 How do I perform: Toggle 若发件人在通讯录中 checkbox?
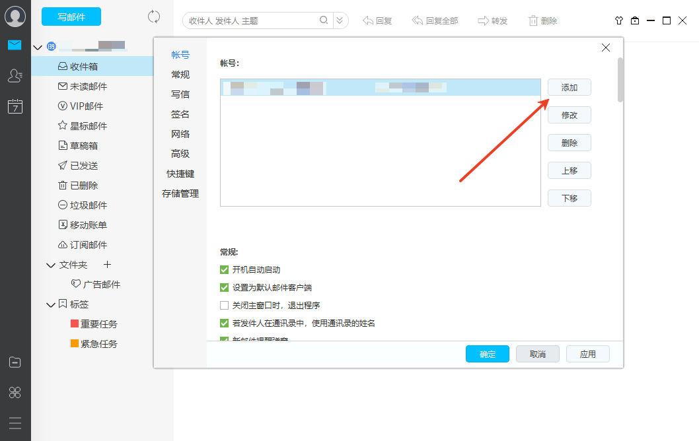point(224,323)
